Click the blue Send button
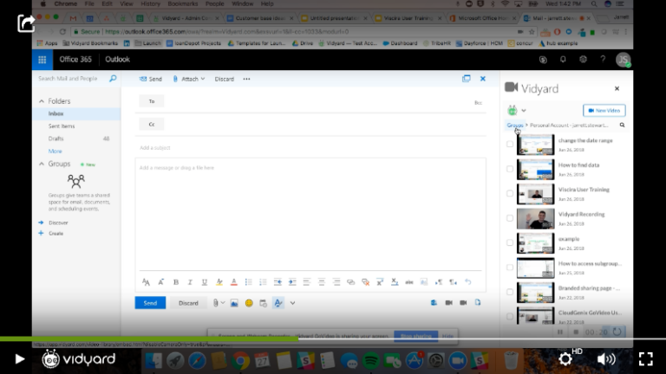The image size is (666, 374). [150, 303]
